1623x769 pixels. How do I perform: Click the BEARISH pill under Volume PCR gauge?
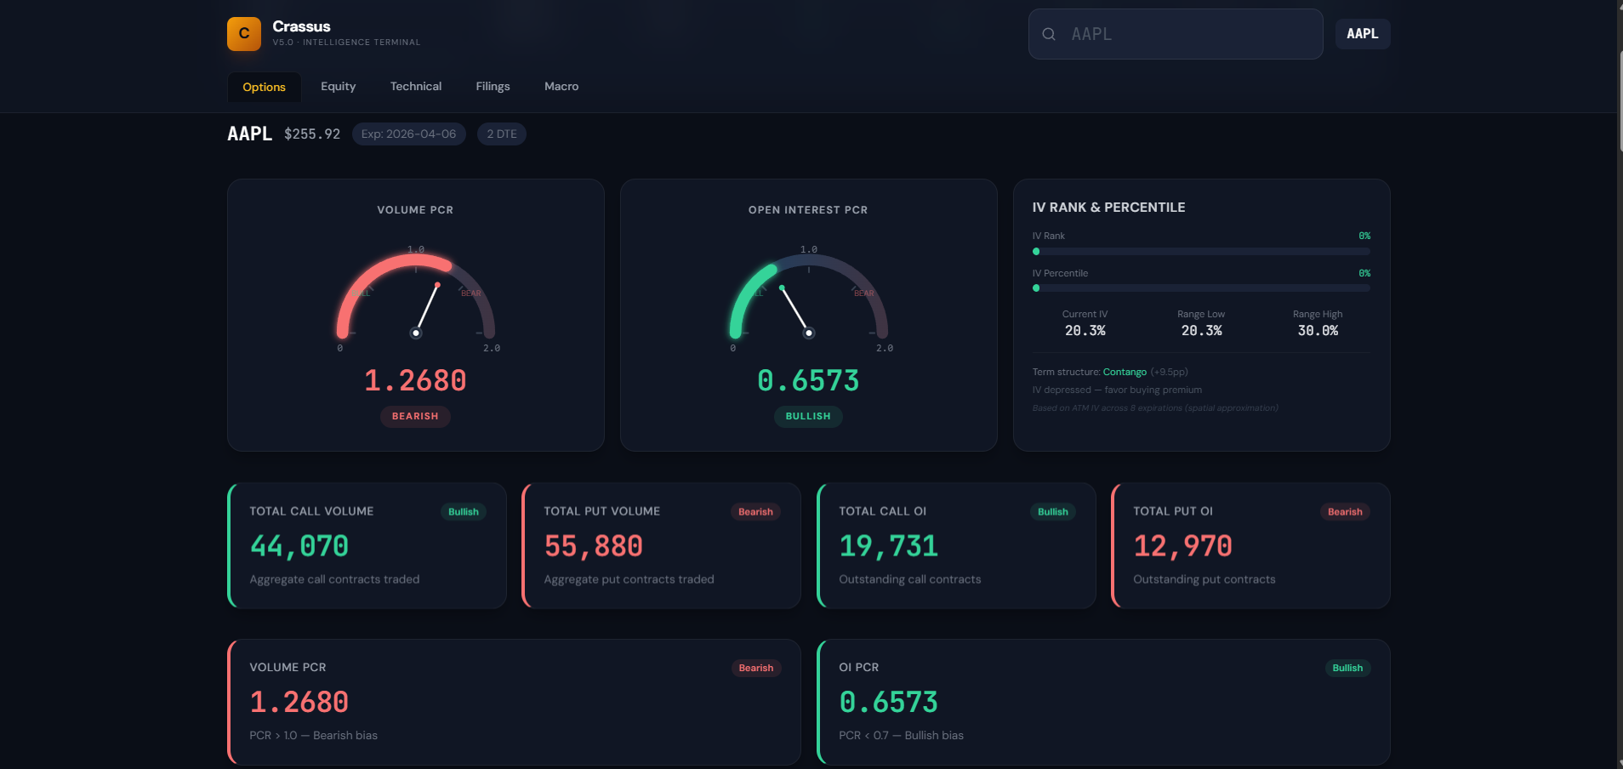[x=415, y=416]
